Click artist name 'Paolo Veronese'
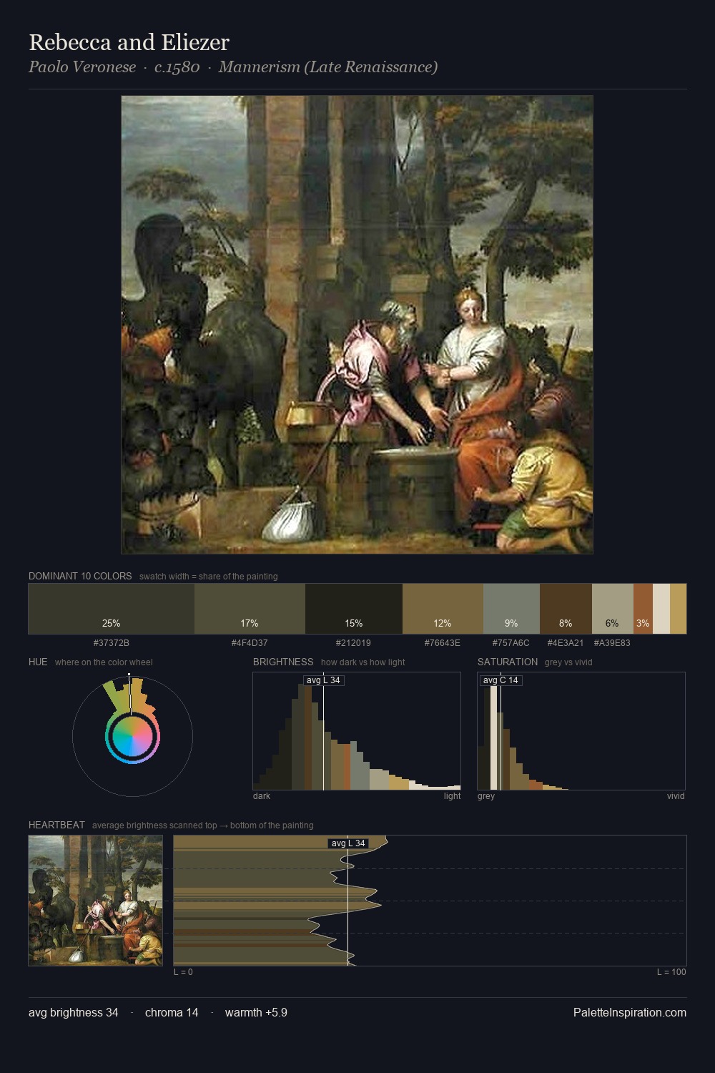715x1073 pixels. (x=82, y=67)
